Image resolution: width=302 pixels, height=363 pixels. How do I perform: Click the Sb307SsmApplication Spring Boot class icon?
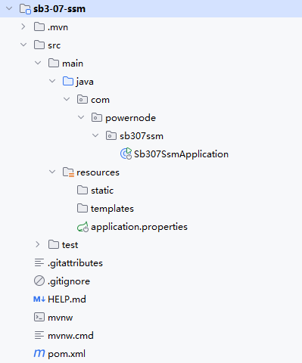click(x=126, y=154)
